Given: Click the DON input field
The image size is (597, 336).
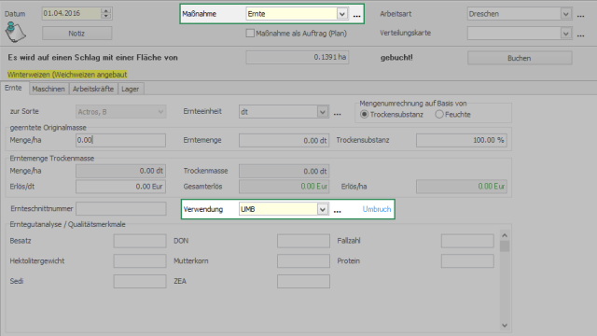Looking at the screenshot, I should tap(303, 241).
